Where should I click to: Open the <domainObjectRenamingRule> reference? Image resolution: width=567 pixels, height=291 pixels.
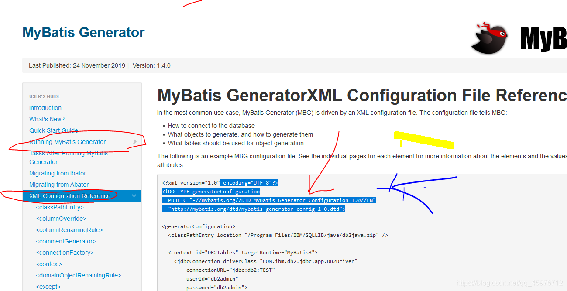click(x=79, y=275)
